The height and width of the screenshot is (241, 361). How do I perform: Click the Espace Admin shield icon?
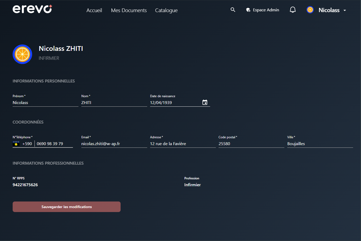[x=248, y=10]
